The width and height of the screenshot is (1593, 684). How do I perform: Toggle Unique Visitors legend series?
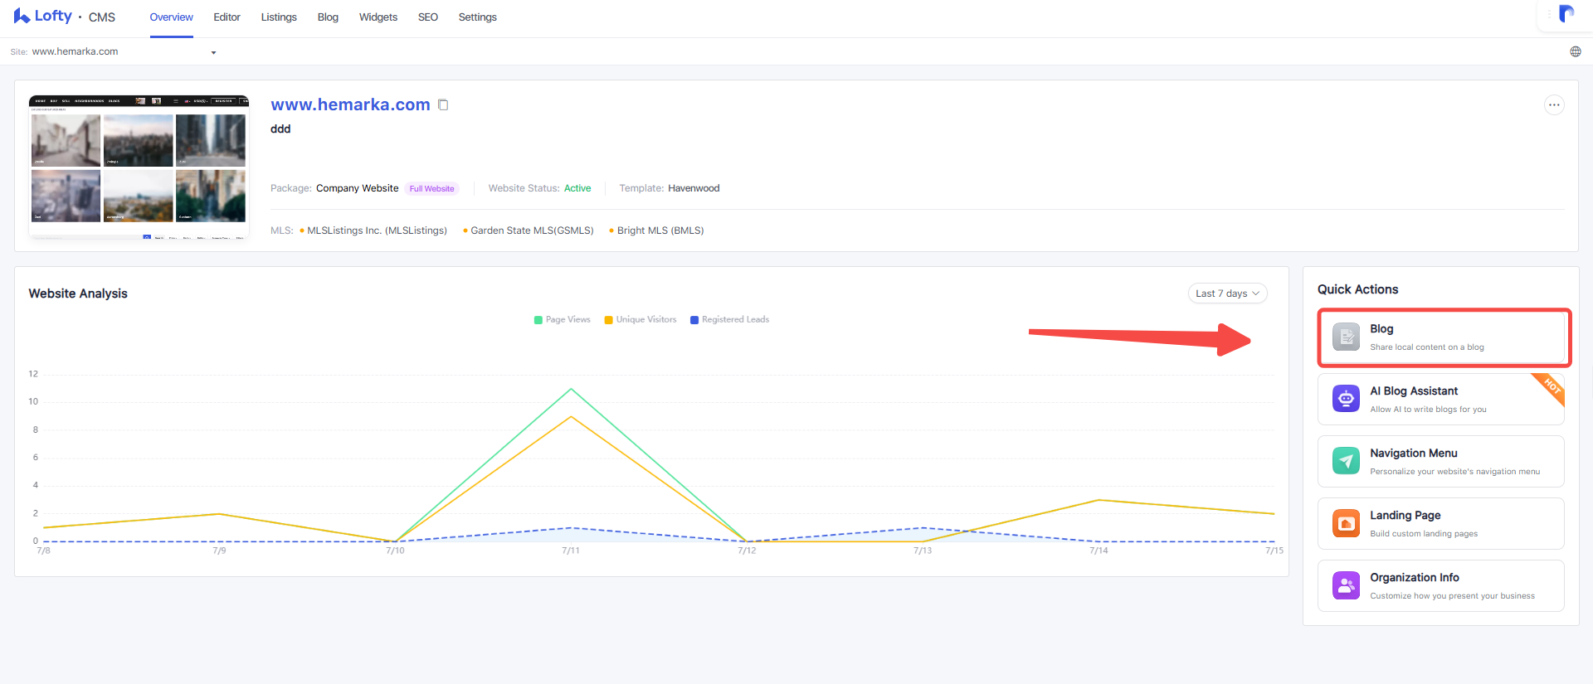(x=641, y=319)
